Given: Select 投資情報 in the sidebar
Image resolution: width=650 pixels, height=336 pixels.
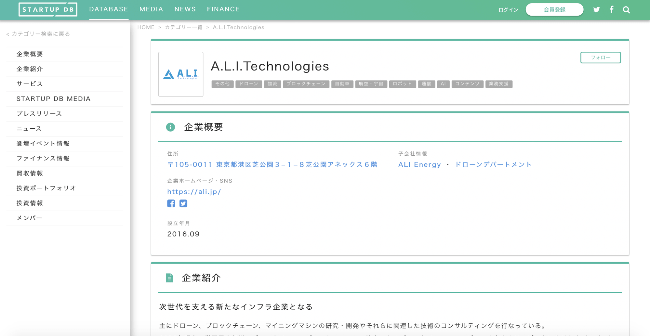Looking at the screenshot, I should pos(64,203).
